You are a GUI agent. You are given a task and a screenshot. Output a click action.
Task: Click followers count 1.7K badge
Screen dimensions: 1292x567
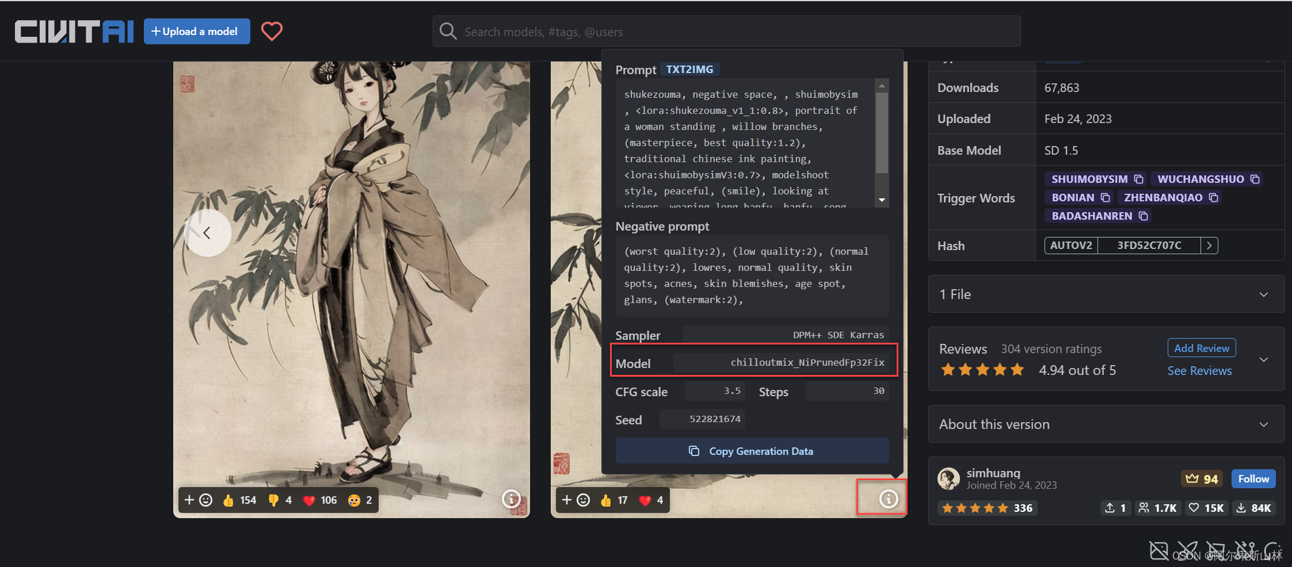(1158, 508)
